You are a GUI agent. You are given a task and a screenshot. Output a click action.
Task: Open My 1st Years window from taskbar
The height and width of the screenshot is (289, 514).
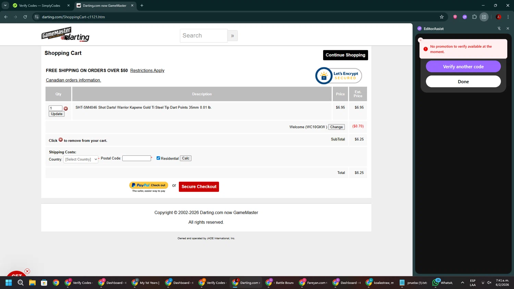pos(146,282)
